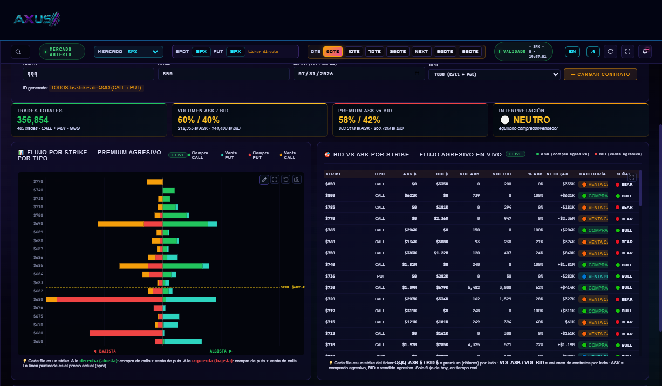The image size is (662, 386).
Task: Click the white circle next to NEUTRO
Action: 505,120
